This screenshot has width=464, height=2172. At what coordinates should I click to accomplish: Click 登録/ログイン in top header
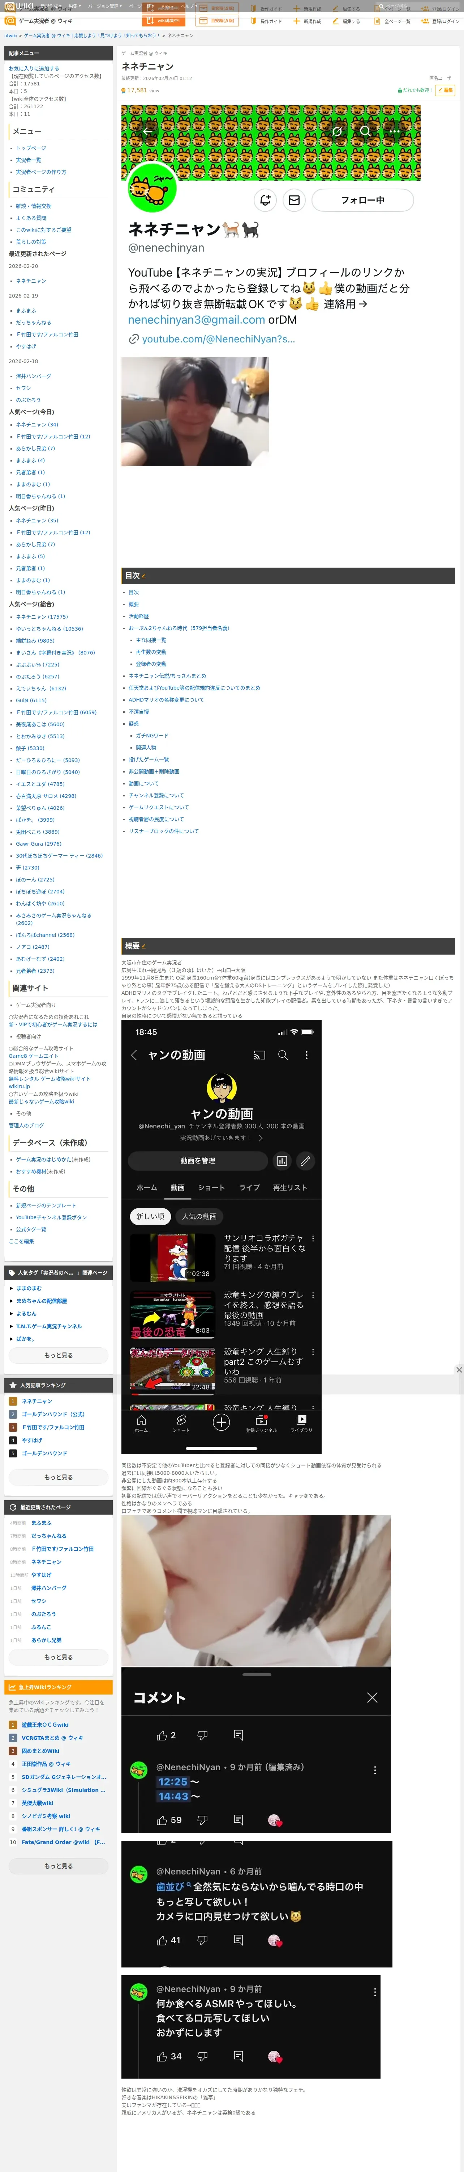(x=441, y=21)
